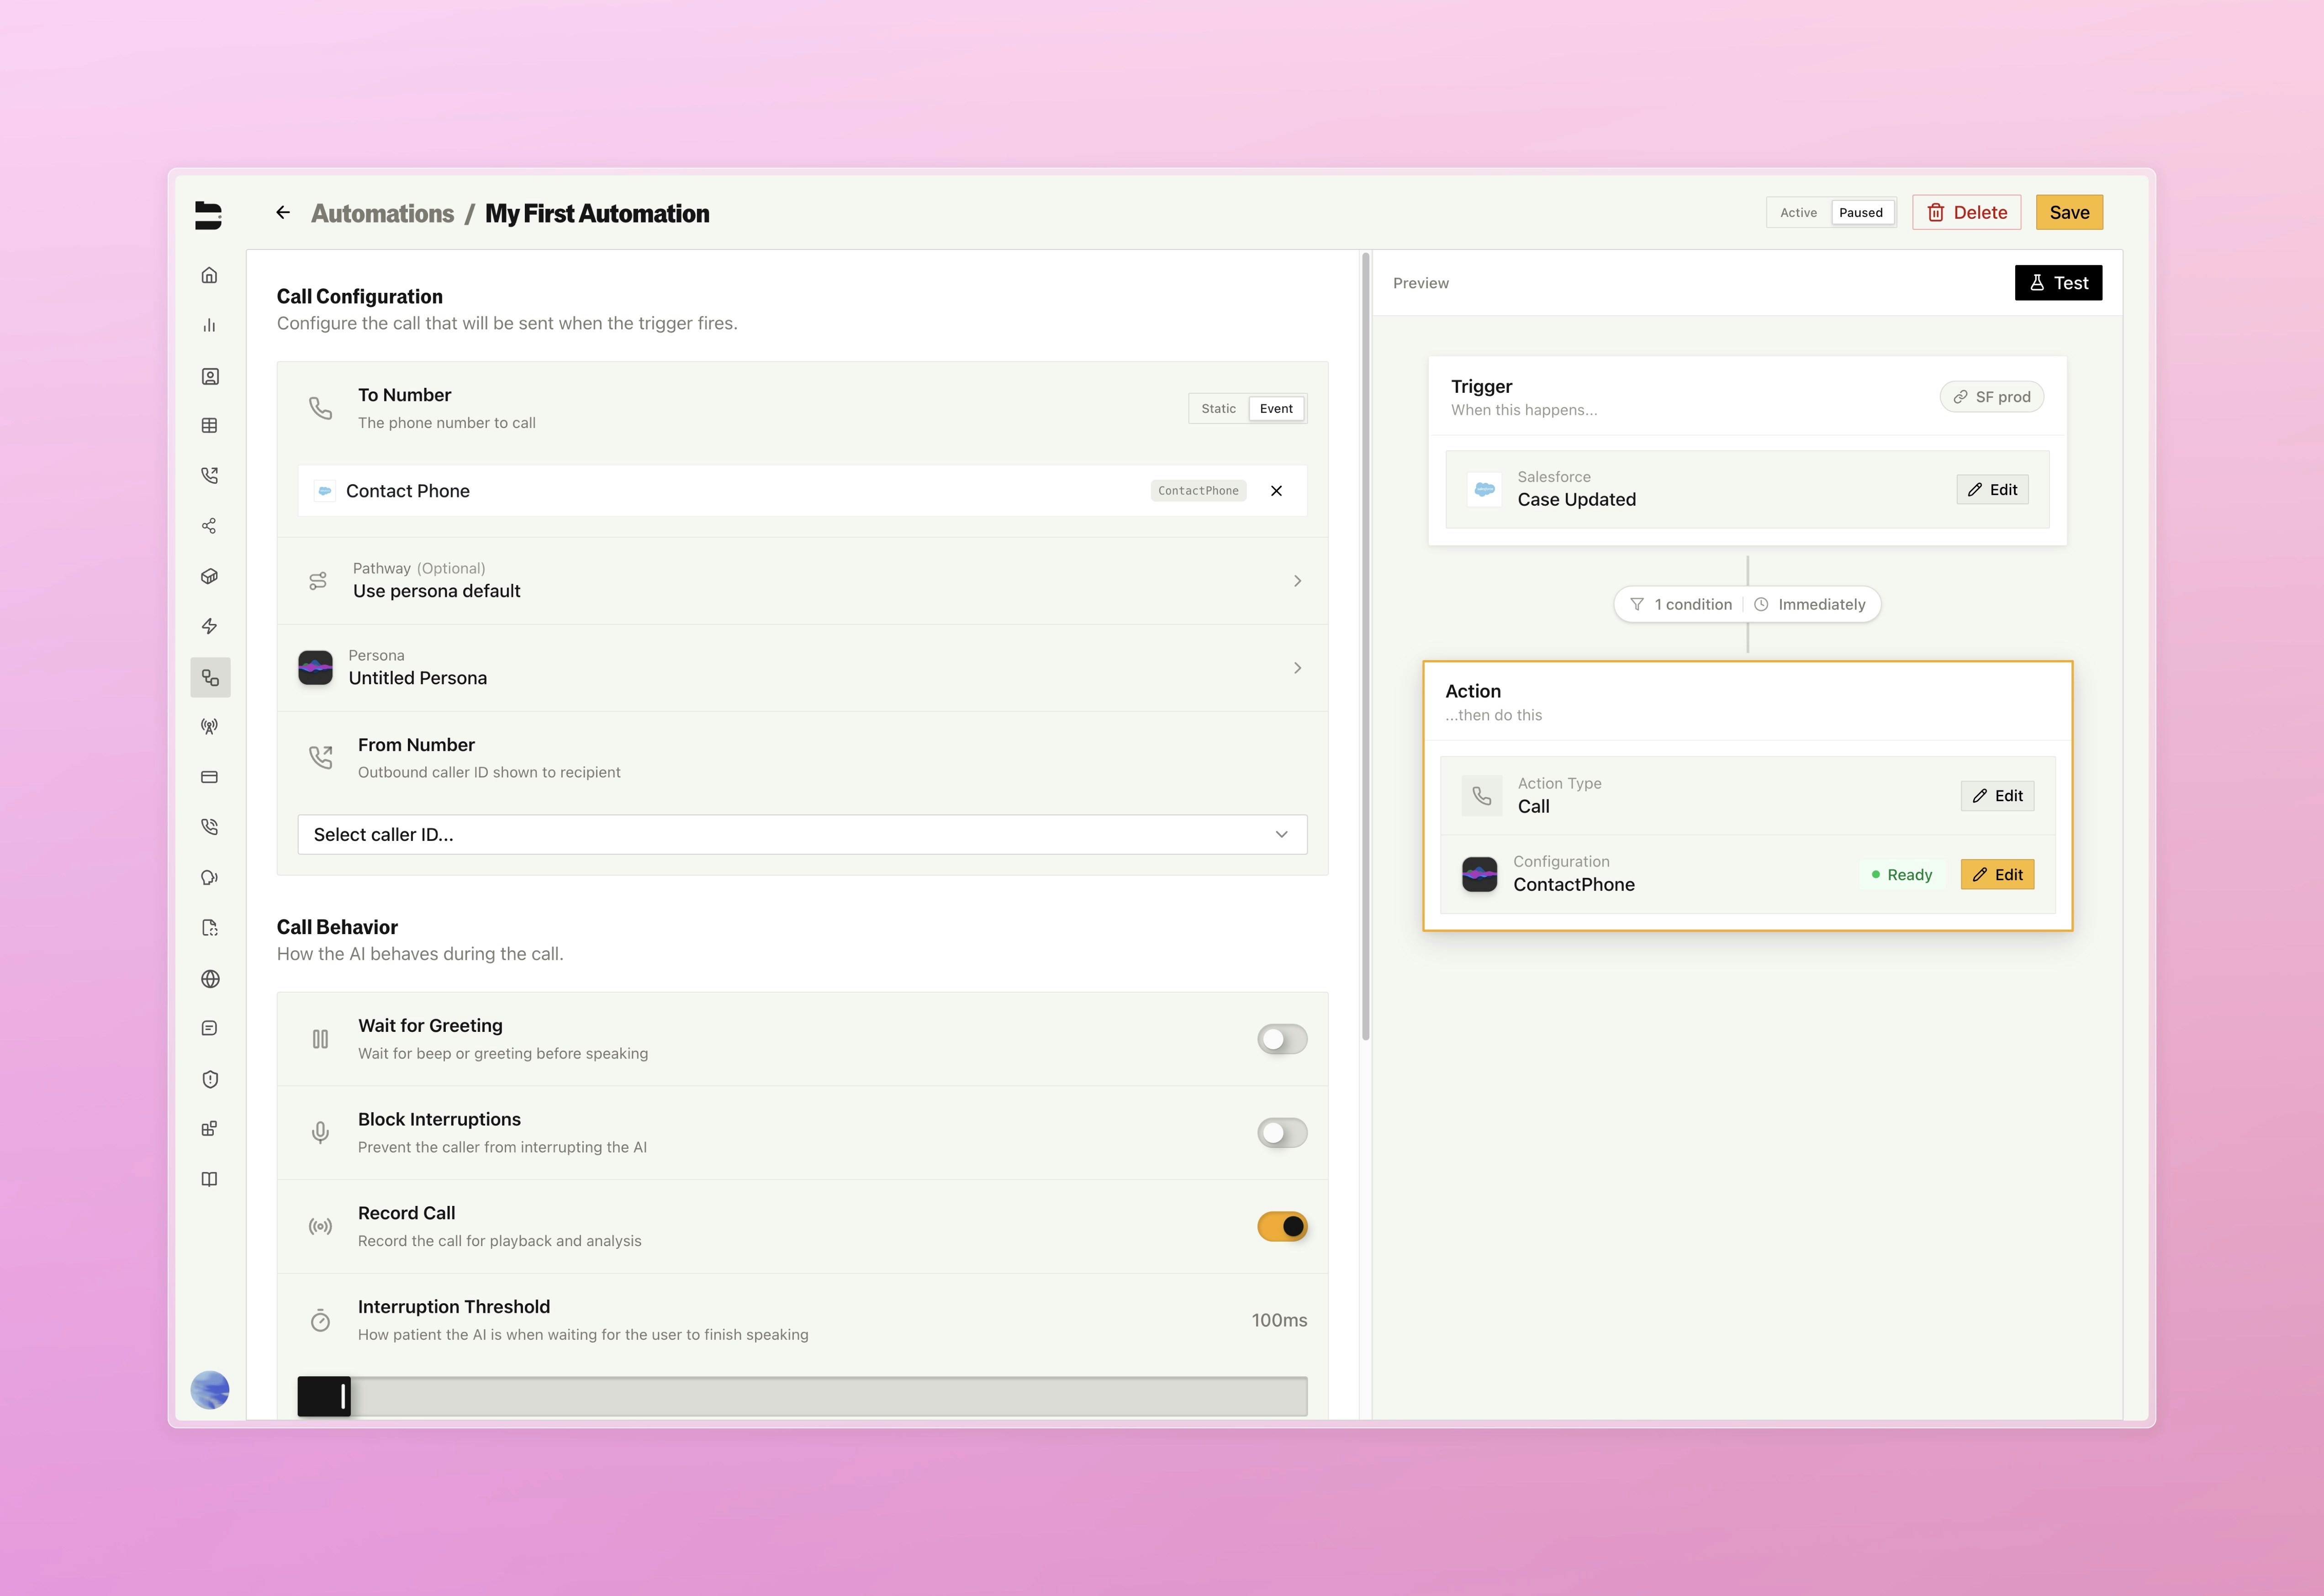Open the Select caller ID dropdown
Screen dimensions: 2324x1596
click(801, 834)
